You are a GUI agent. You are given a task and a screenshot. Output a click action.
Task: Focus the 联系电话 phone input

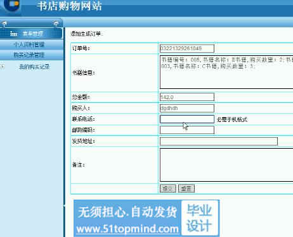(x=187, y=119)
